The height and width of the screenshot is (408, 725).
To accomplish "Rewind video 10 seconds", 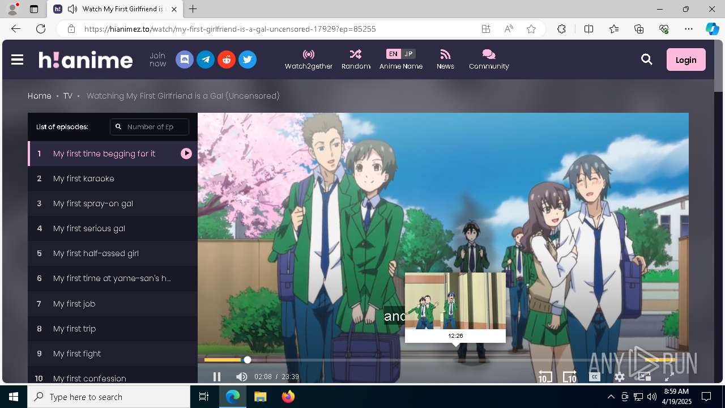I will [545, 377].
